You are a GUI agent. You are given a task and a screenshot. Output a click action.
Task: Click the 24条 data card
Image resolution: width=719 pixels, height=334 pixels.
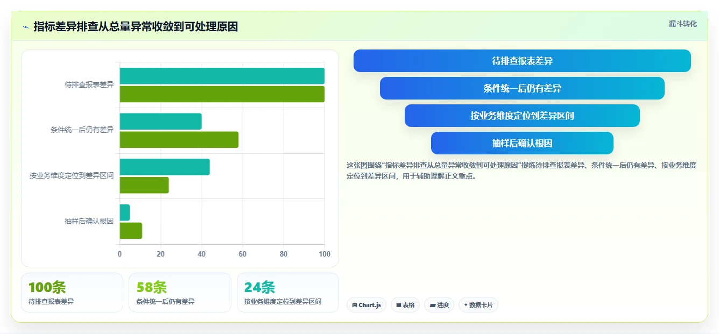(288, 293)
